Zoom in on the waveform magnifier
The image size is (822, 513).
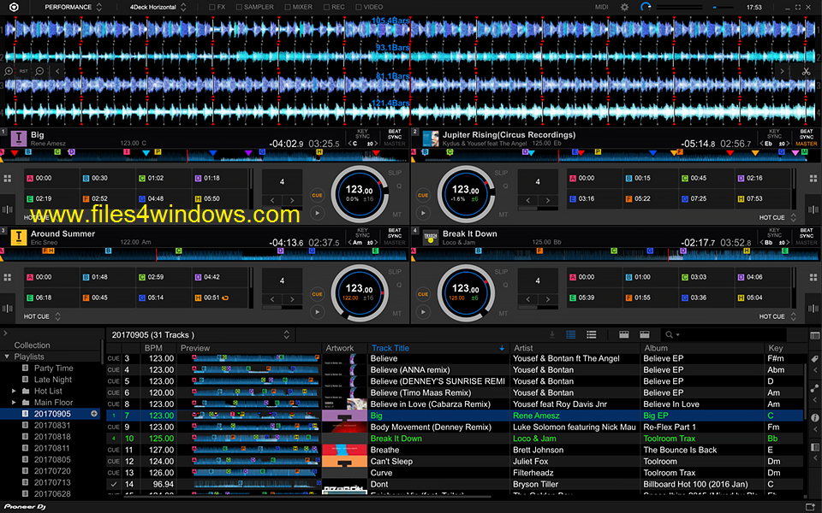tap(9, 71)
